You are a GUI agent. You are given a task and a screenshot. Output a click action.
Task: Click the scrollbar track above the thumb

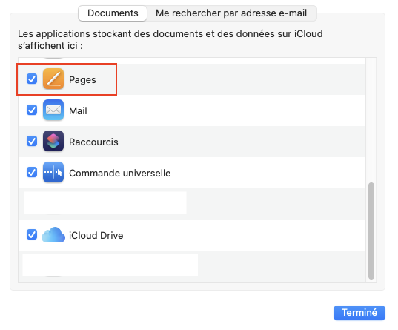click(x=371, y=119)
